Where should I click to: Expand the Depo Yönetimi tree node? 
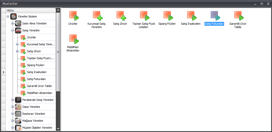12,107
